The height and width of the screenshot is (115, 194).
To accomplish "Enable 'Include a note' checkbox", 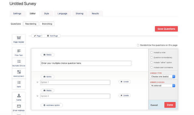I will pyautogui.click(x=151, y=52).
